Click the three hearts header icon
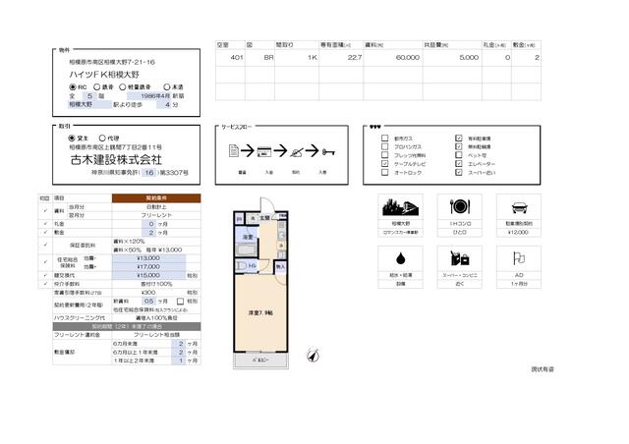Screen dimensions: 629x444 [375, 127]
